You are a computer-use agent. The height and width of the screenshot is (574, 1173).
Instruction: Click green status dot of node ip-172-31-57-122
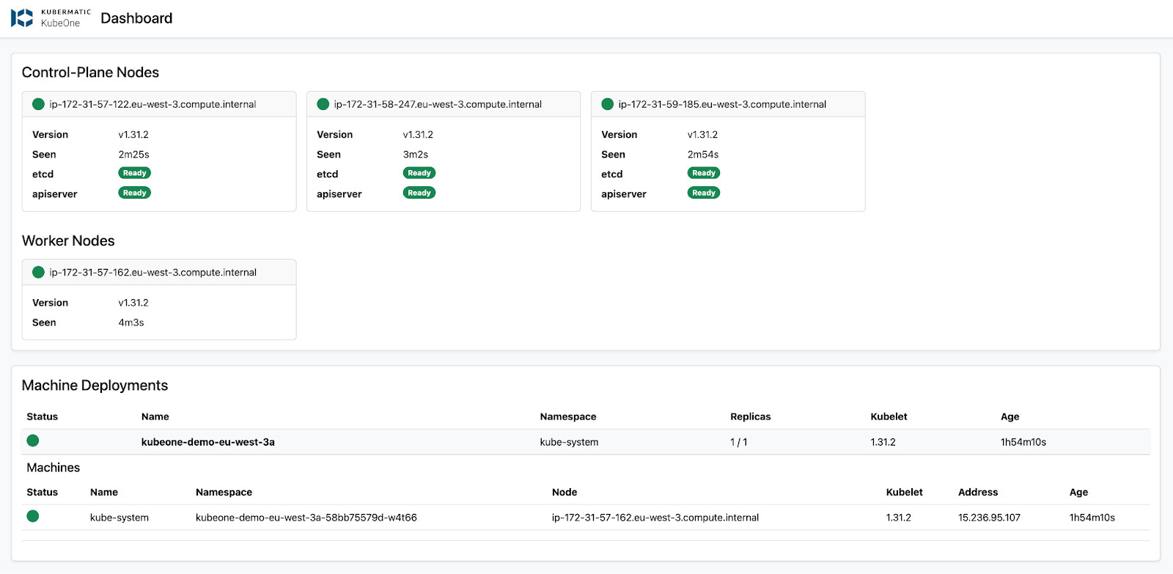(x=39, y=104)
